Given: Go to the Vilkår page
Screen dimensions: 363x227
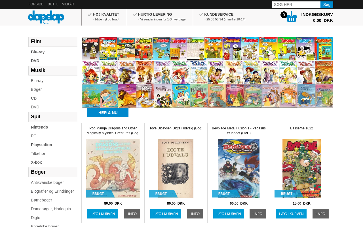Looking at the screenshot, I should [68, 4].
